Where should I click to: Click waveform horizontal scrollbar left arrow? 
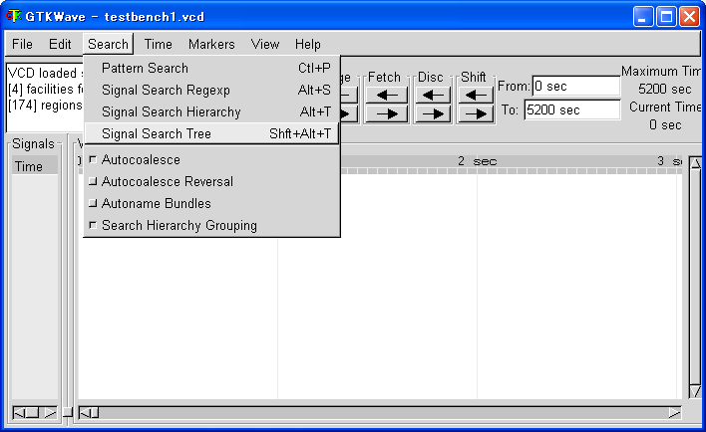click(85, 413)
